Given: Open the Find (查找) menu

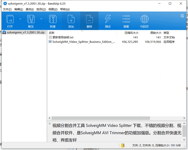Looking at the screenshot, I should coord(30,10).
